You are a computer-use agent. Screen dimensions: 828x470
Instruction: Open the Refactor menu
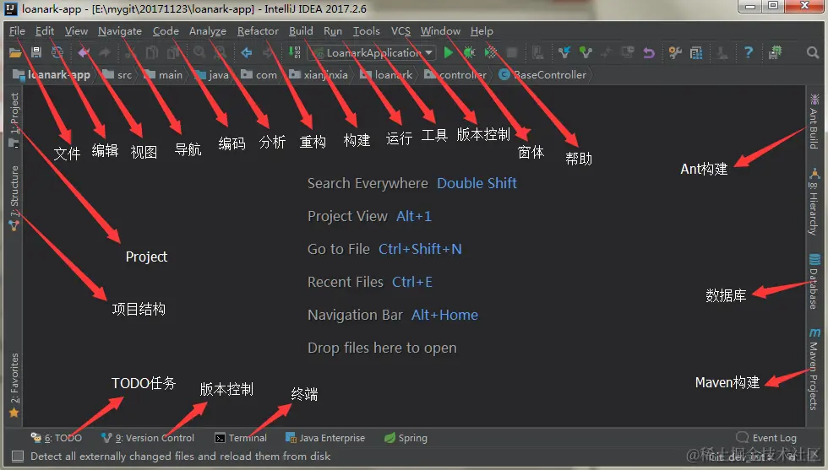pyautogui.click(x=258, y=31)
